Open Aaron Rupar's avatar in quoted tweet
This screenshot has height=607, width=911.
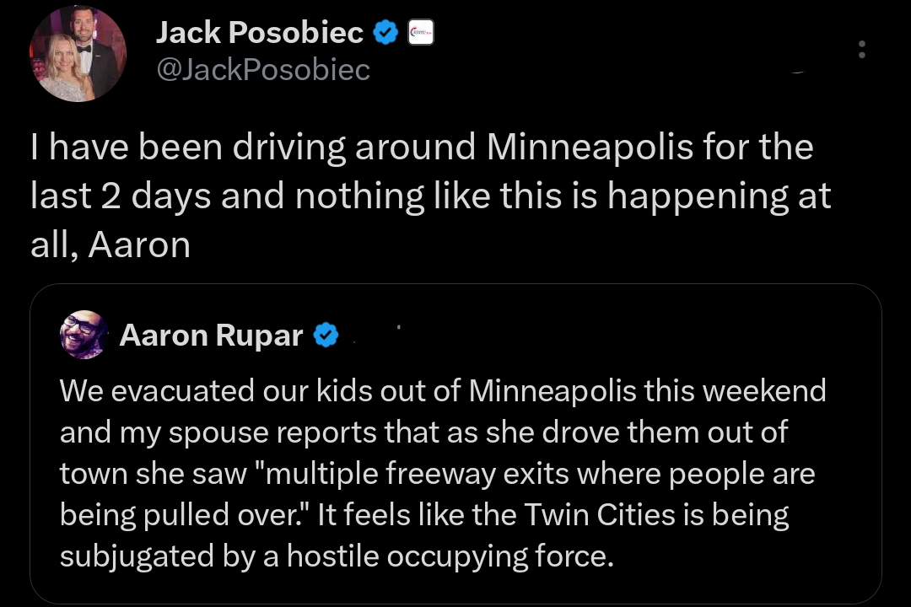(x=84, y=335)
